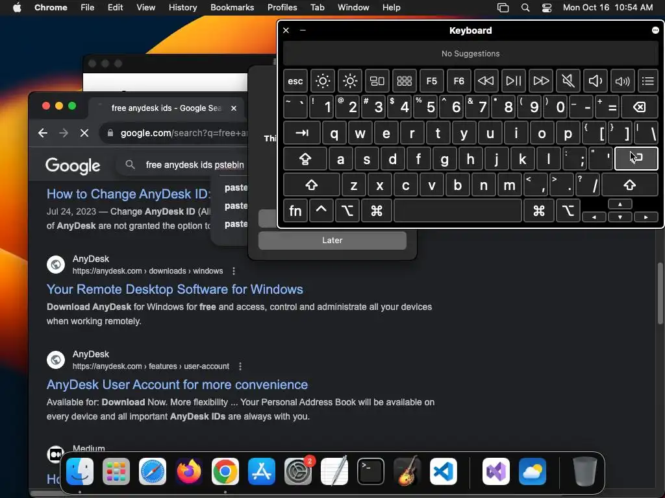Viewport: 665px width, 498px height.
Task: Open AnyDesk User Account for more convenience
Action: 177,385
